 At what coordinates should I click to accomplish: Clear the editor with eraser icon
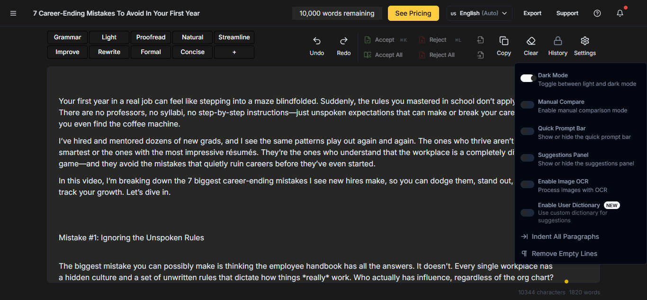[x=531, y=41]
